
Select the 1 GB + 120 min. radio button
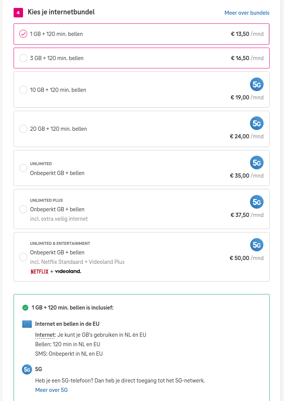23,34
